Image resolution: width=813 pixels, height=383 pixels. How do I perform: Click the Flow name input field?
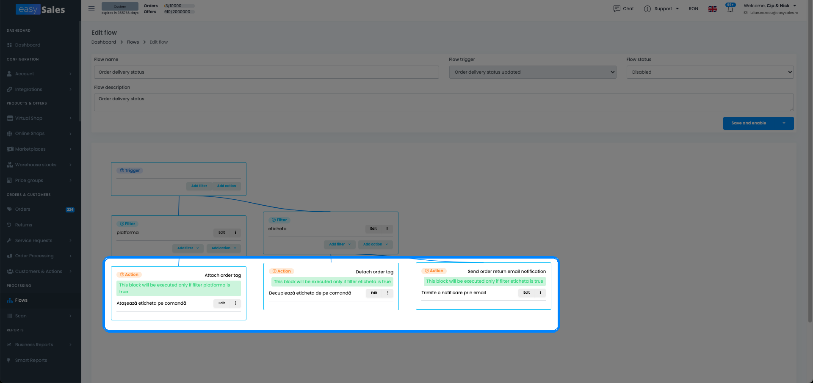click(x=266, y=72)
